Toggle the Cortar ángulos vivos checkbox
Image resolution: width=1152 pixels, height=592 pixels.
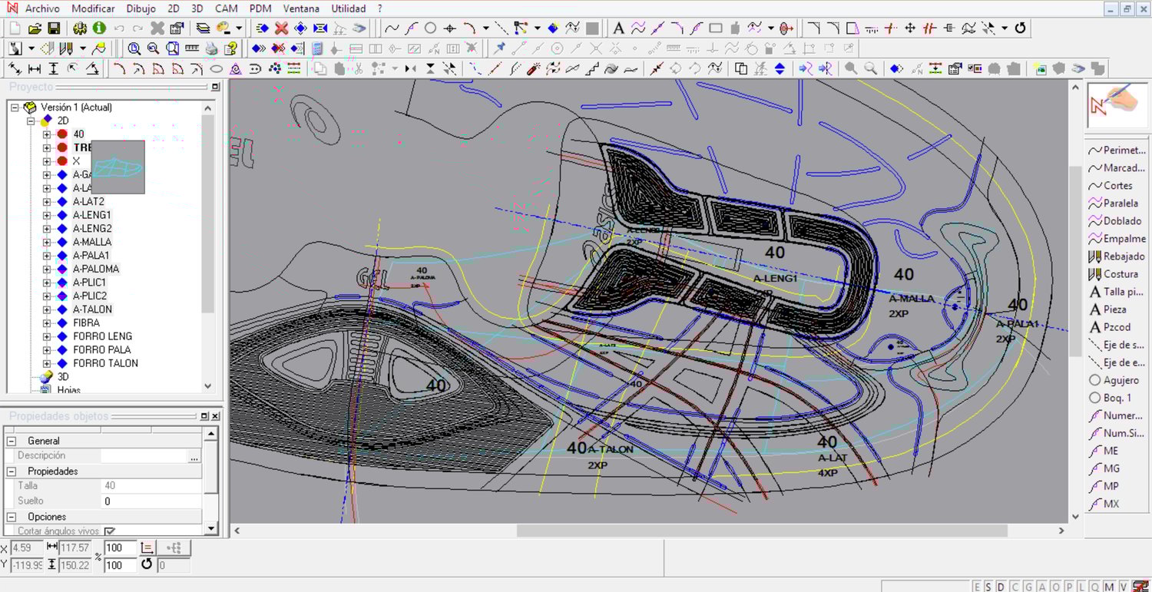coord(110,531)
